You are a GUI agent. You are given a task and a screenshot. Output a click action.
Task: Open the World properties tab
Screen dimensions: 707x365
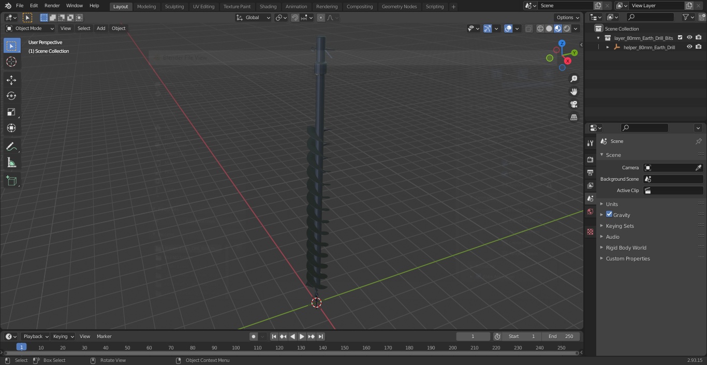click(x=590, y=211)
